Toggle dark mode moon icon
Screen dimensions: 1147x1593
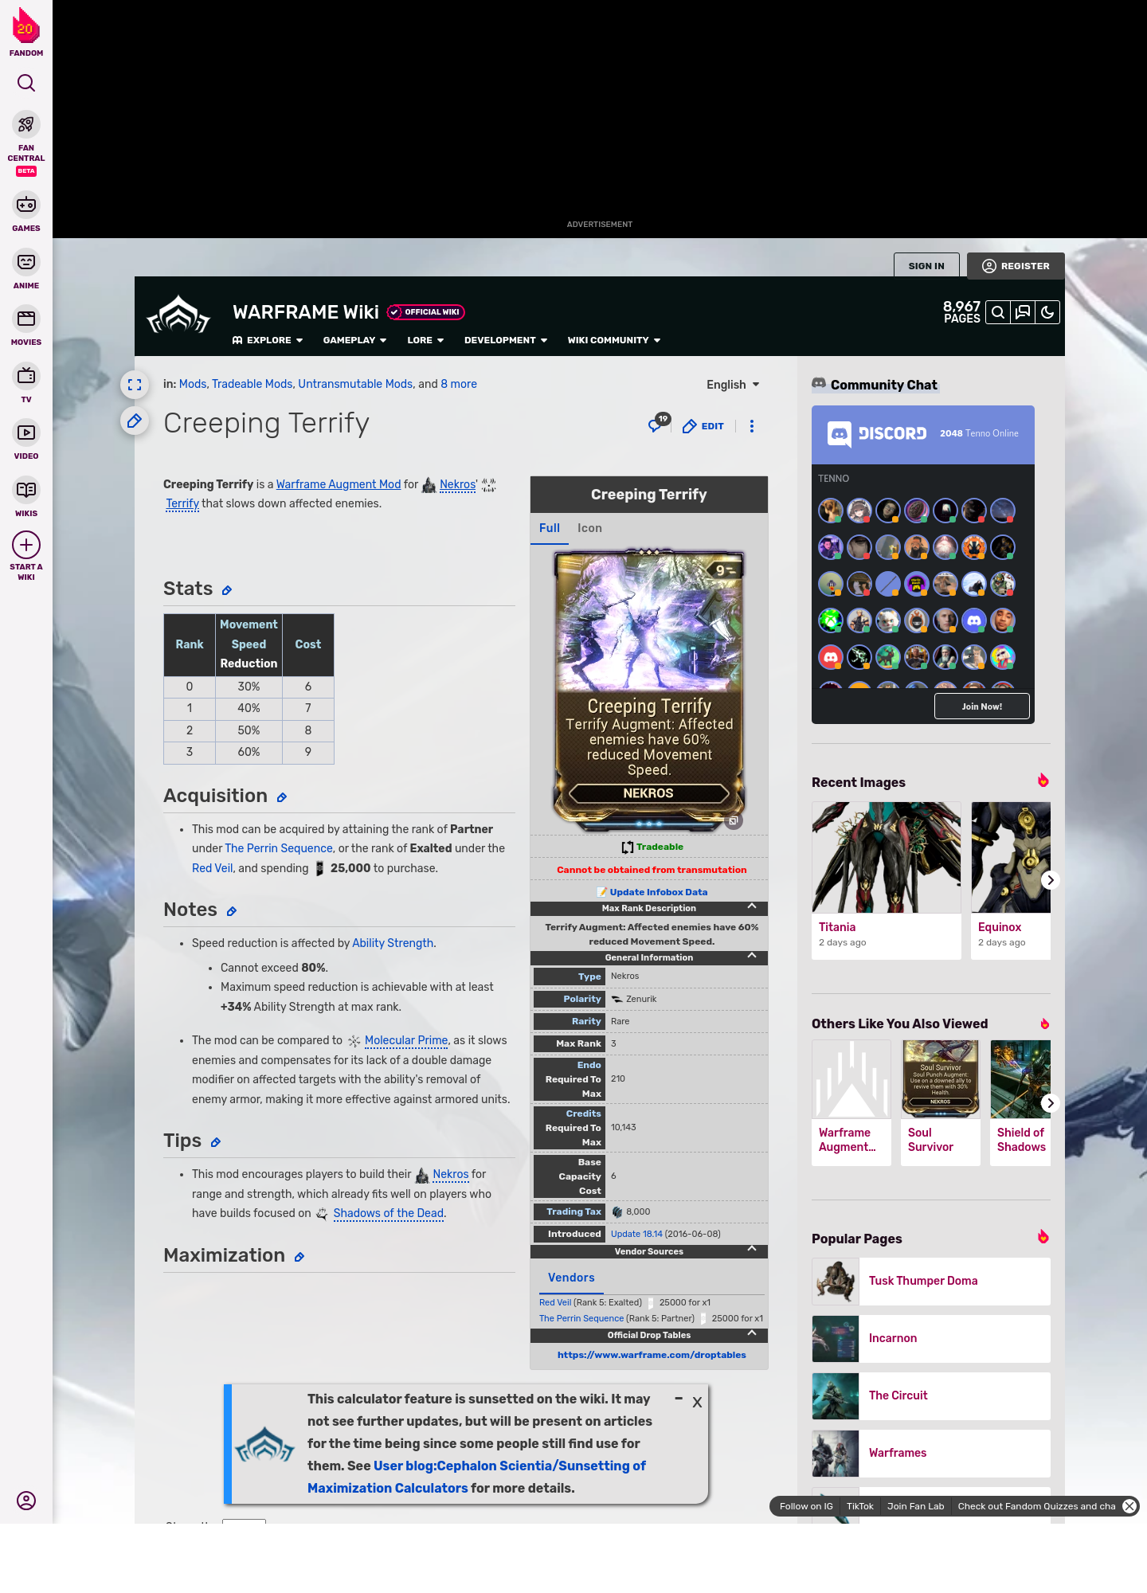1047,312
